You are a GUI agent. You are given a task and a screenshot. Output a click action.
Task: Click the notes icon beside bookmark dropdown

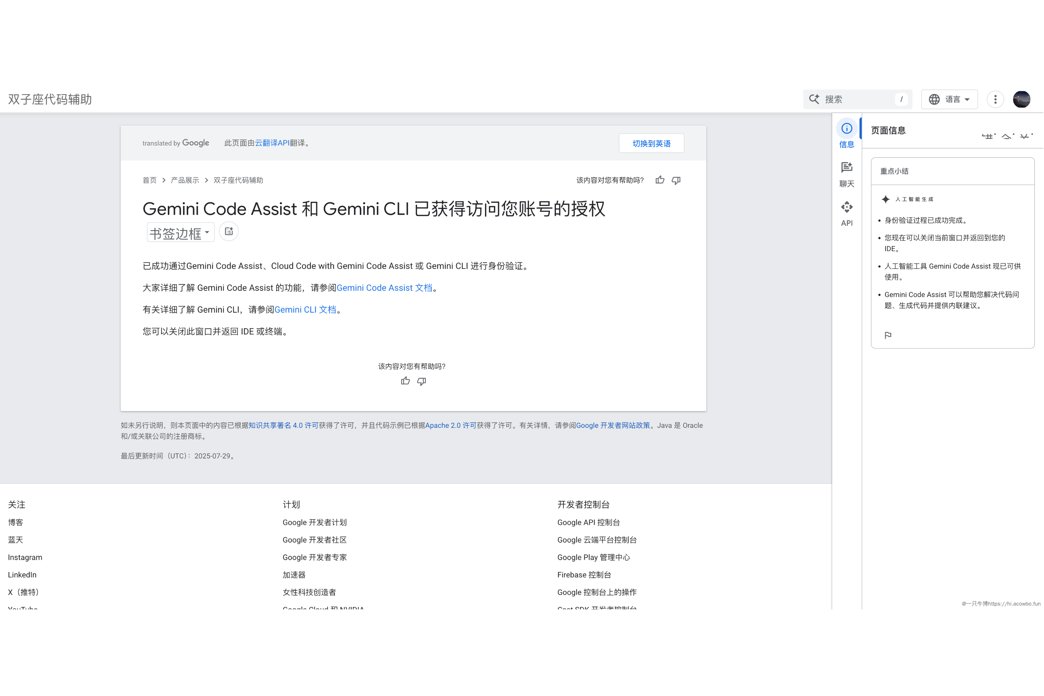pos(229,232)
